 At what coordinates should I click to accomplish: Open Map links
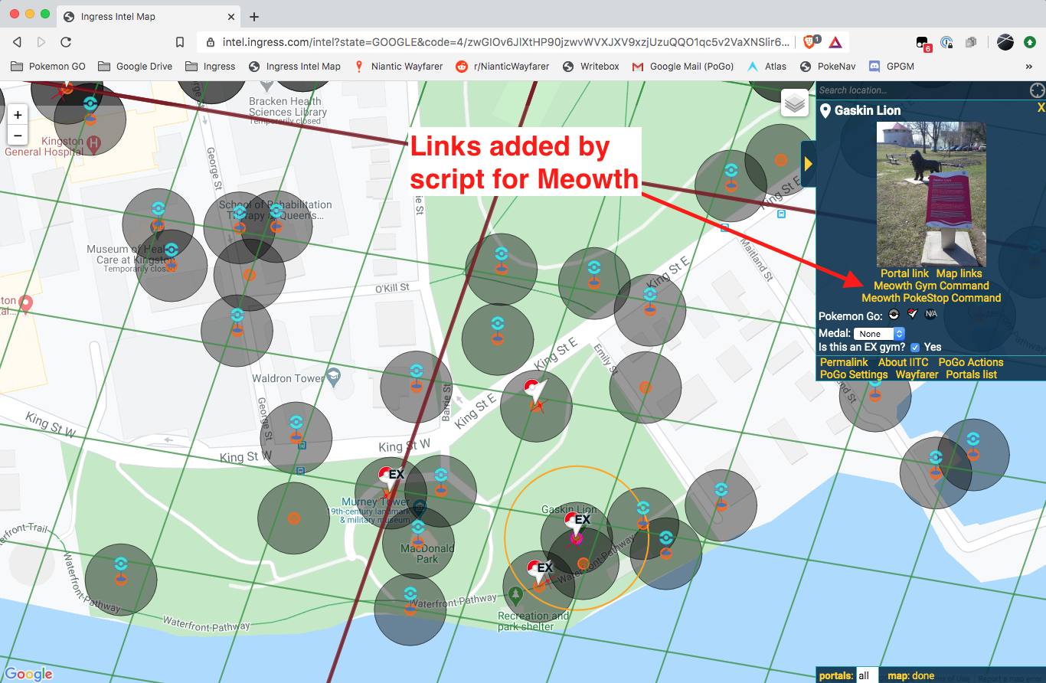point(959,273)
